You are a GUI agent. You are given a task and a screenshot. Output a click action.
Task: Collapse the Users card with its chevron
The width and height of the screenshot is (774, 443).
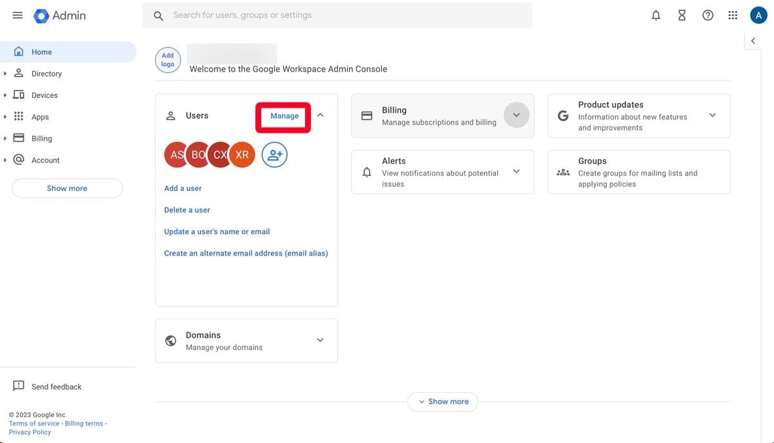pyautogui.click(x=321, y=114)
